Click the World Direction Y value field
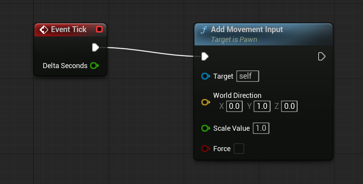 262,106
